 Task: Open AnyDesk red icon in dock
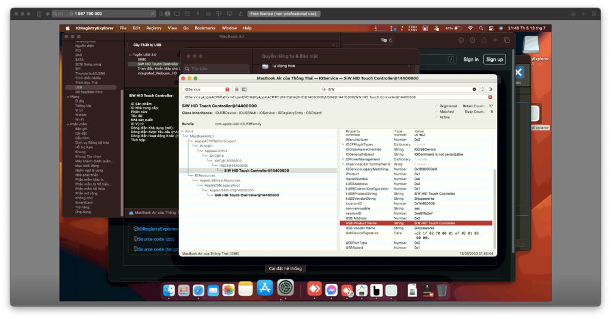coord(314,289)
